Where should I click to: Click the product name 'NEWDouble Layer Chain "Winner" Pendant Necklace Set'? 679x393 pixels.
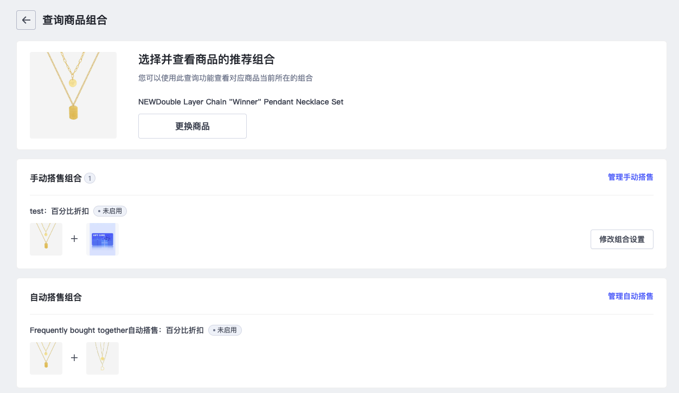pyautogui.click(x=241, y=102)
